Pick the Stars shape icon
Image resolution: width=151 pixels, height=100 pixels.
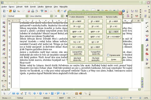click(x=64, y=93)
